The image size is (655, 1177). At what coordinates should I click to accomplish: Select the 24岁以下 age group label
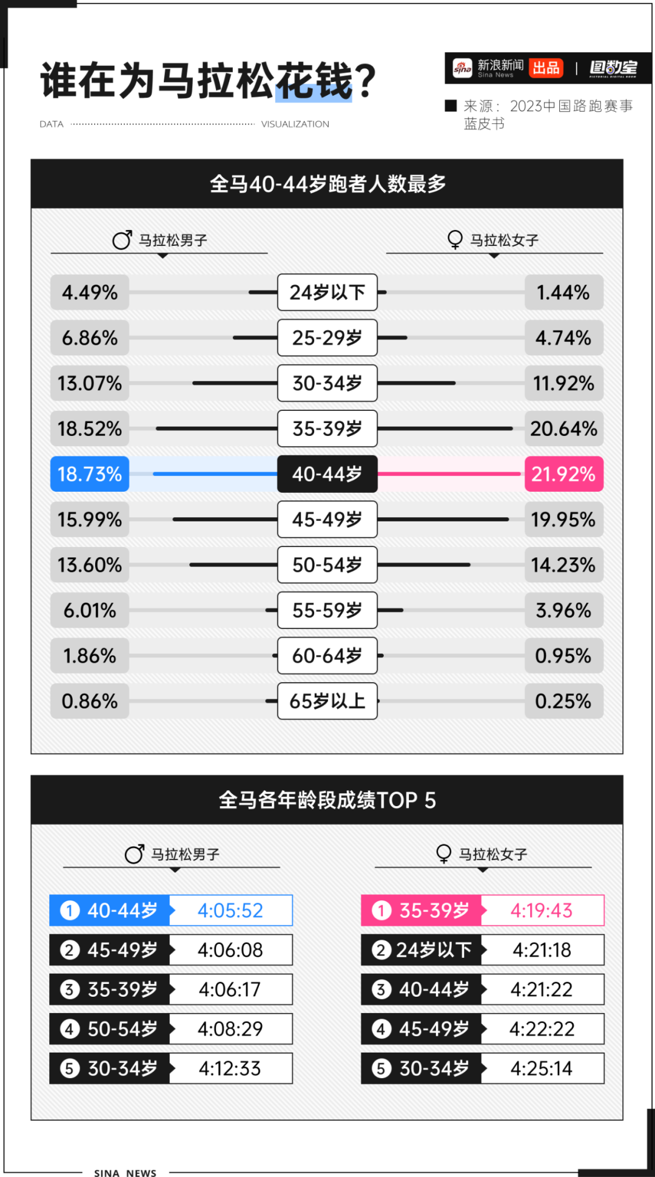tap(327, 293)
